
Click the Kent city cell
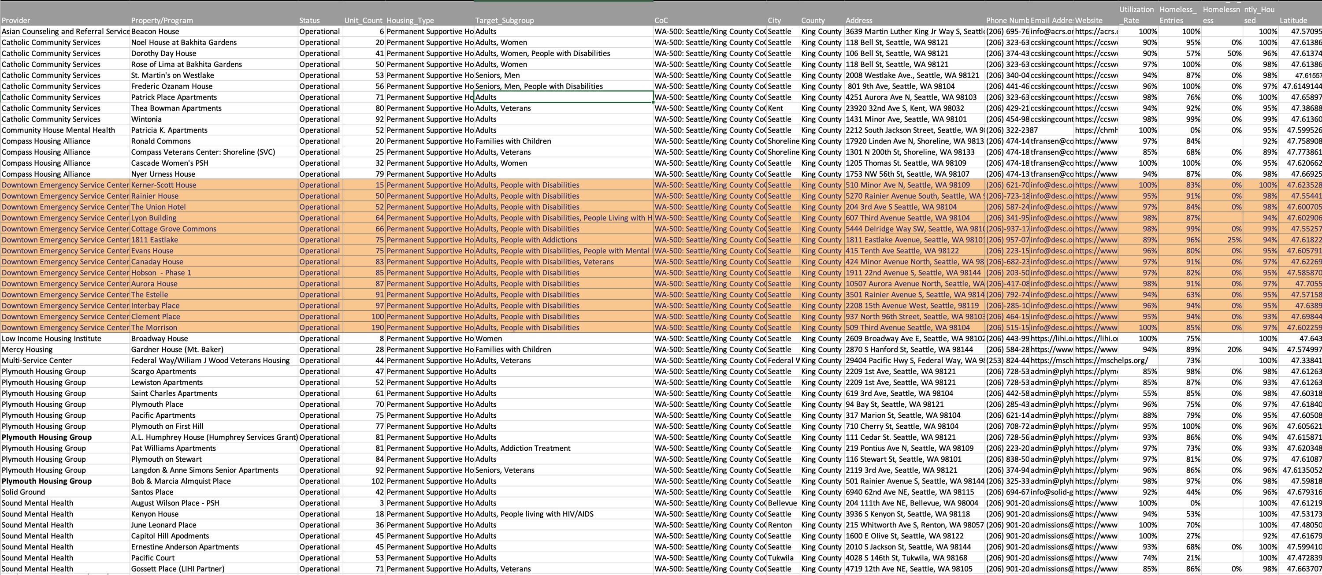coord(776,108)
